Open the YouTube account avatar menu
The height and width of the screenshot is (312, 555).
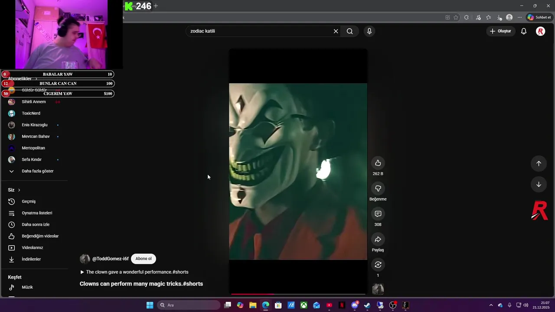pos(540,31)
